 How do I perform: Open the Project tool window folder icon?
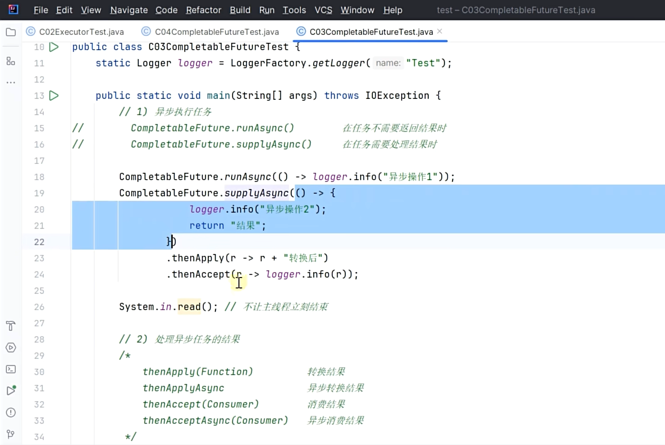11,32
